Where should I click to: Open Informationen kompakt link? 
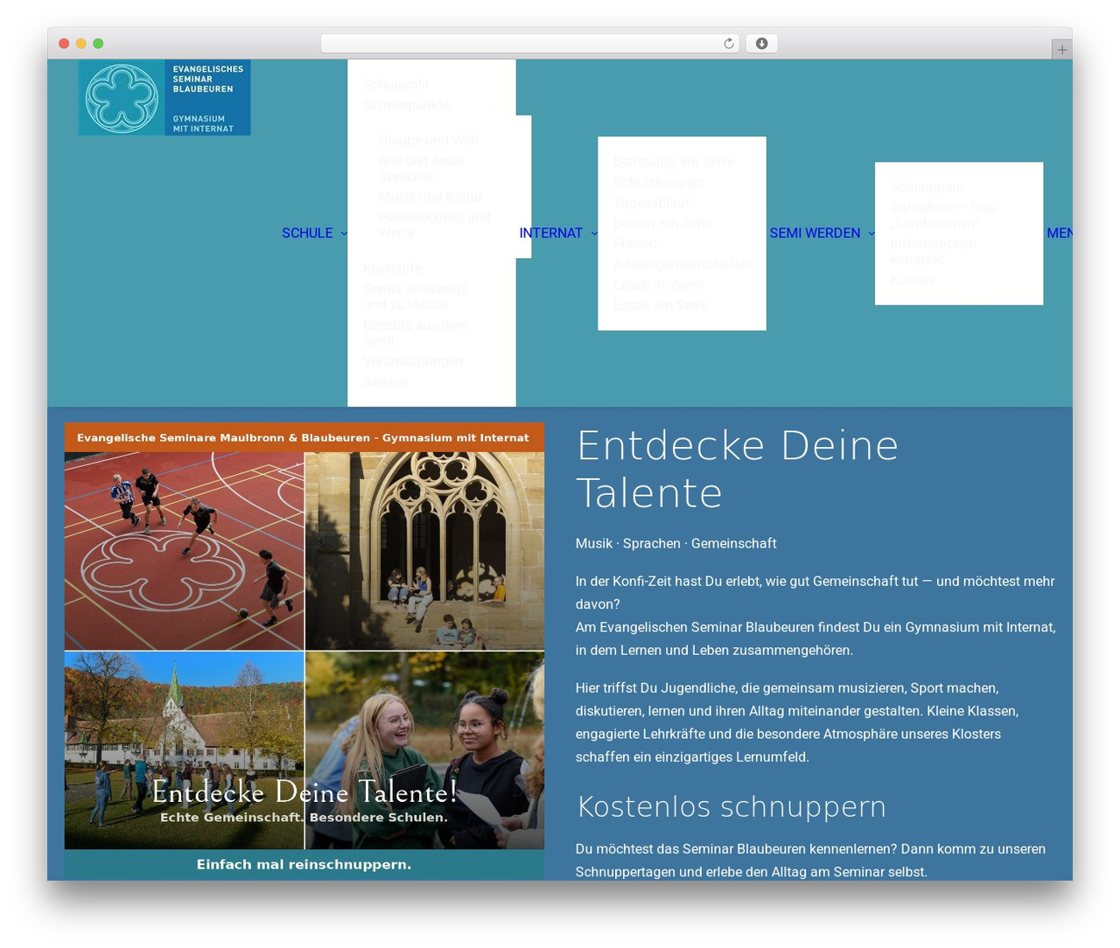pos(934,251)
